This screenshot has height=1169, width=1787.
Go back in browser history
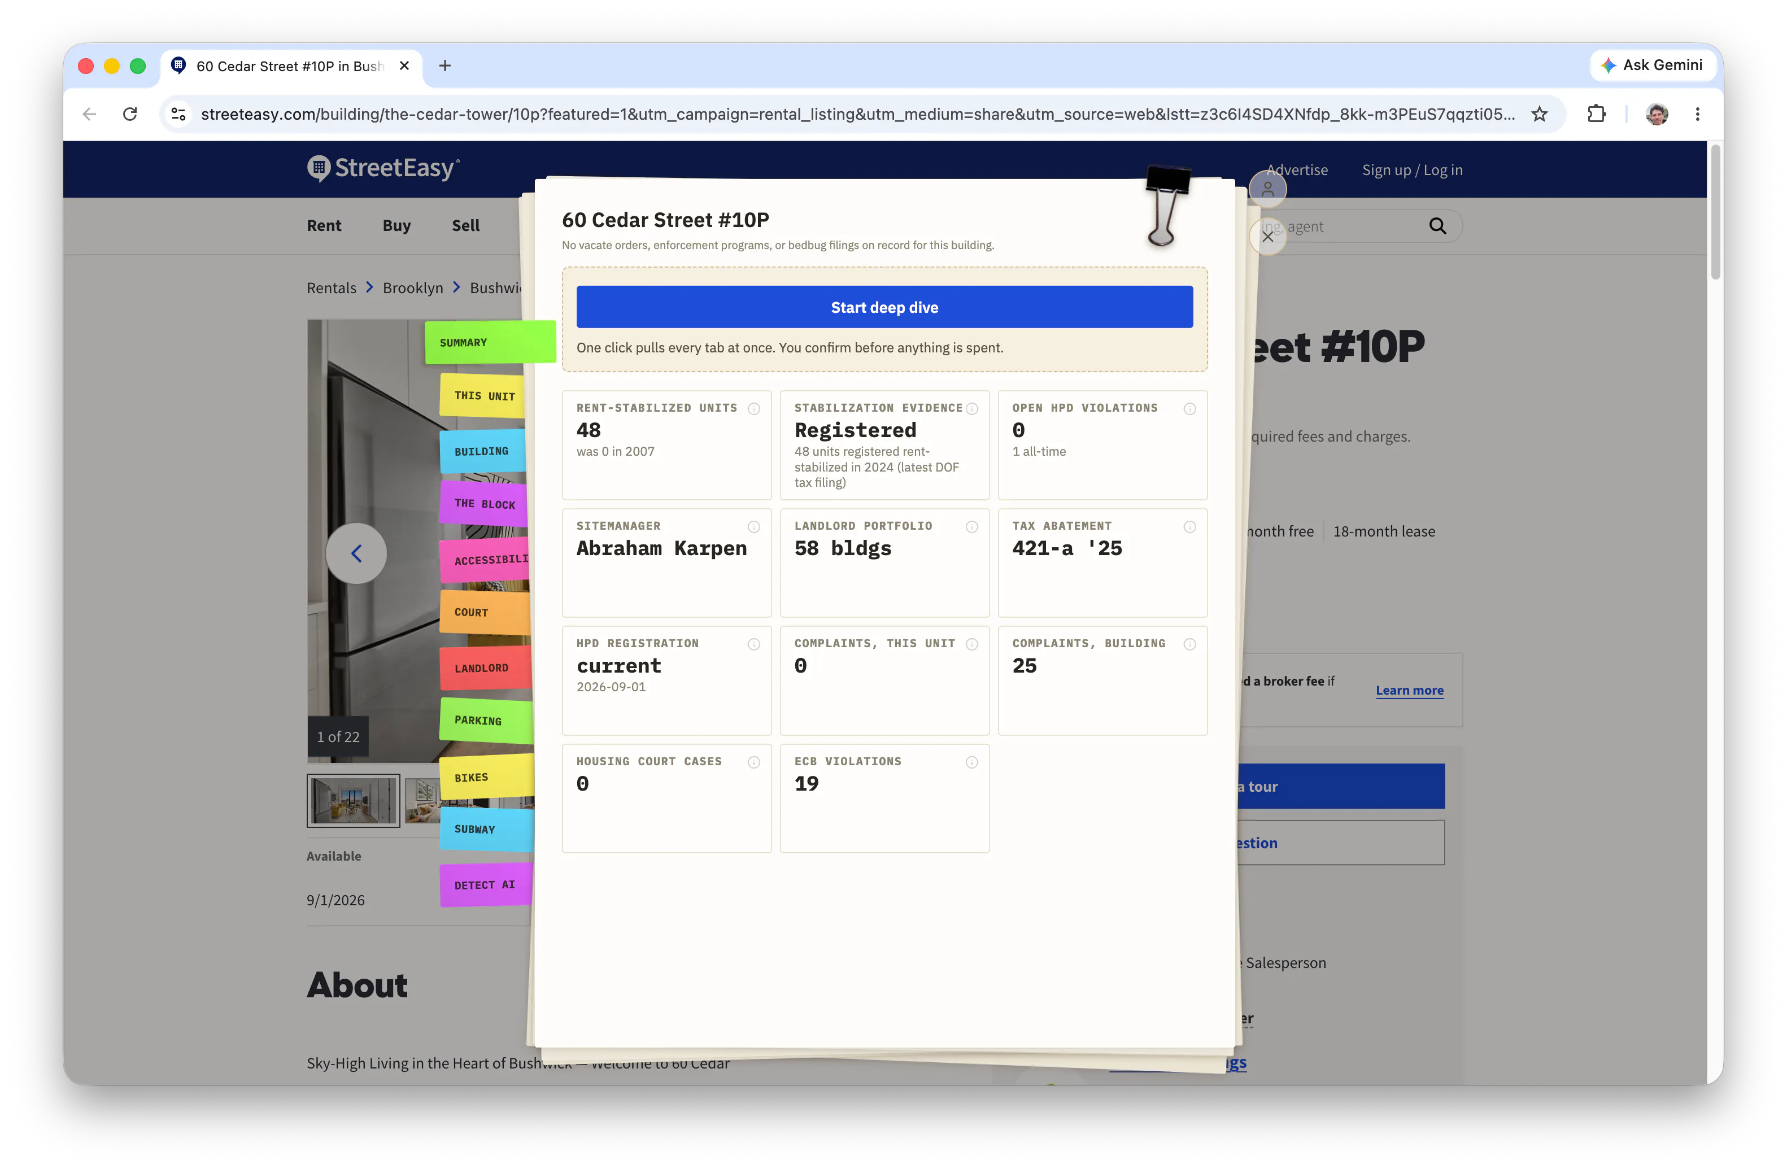click(x=89, y=114)
